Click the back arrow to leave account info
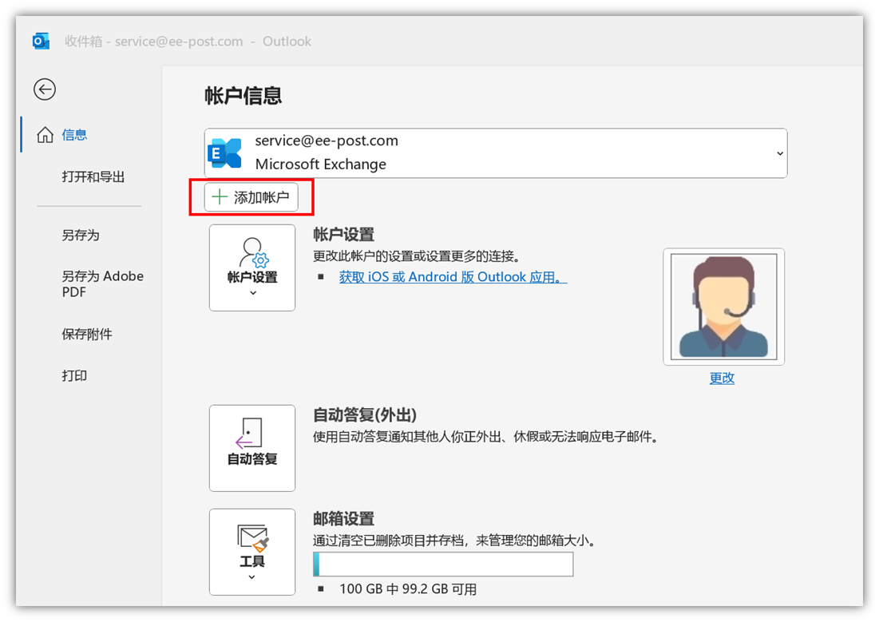 tap(45, 89)
